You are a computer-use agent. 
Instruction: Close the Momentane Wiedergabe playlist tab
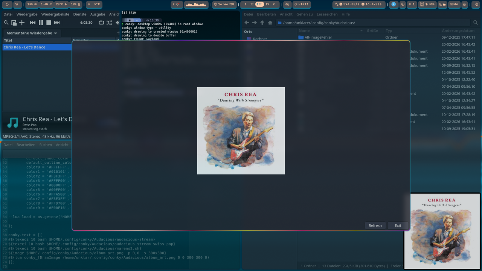point(55,33)
